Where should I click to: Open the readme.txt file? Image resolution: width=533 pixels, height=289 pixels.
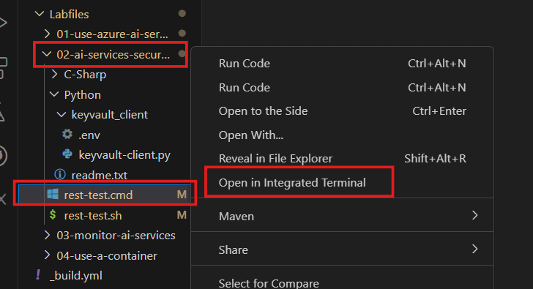[x=100, y=176]
